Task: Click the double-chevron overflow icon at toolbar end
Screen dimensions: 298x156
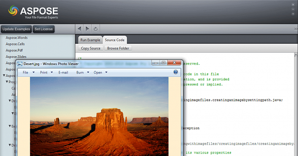Action: pos(296,29)
